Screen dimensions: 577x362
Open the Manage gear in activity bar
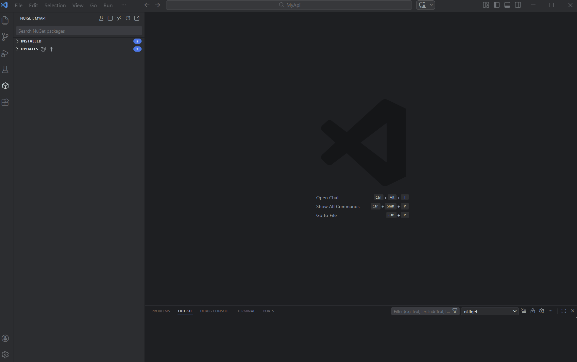tap(5, 354)
